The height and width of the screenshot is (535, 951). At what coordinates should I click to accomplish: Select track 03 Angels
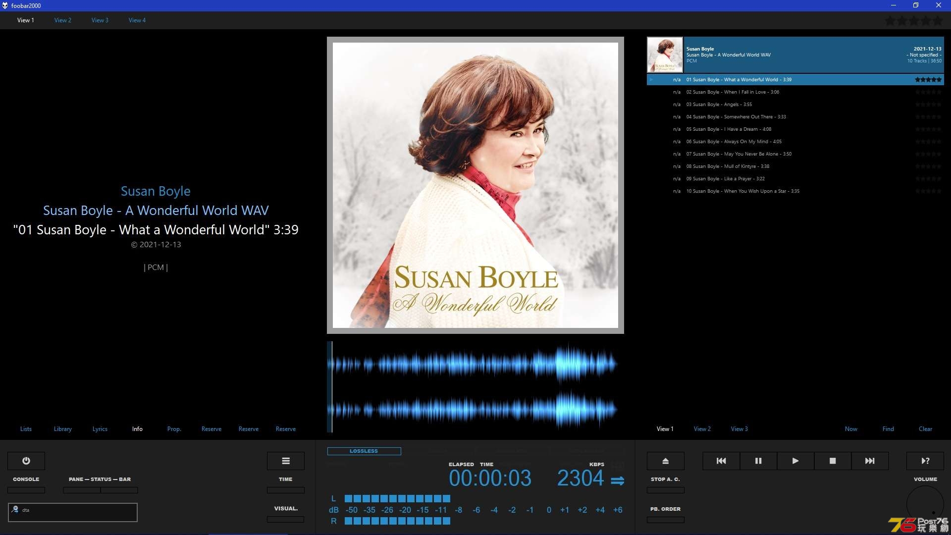(795, 105)
